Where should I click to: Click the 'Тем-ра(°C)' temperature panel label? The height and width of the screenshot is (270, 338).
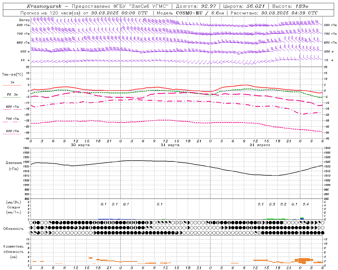pos(12,75)
